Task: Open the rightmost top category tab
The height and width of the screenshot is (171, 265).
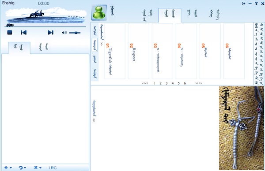Action: click(x=215, y=15)
